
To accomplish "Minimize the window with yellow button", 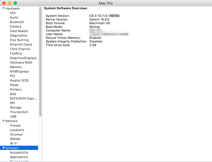I will click(x=10, y=3).
